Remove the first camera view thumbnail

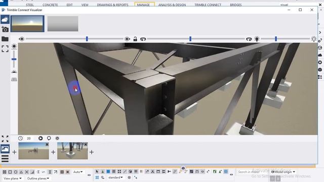pyautogui.click(x=47, y=145)
